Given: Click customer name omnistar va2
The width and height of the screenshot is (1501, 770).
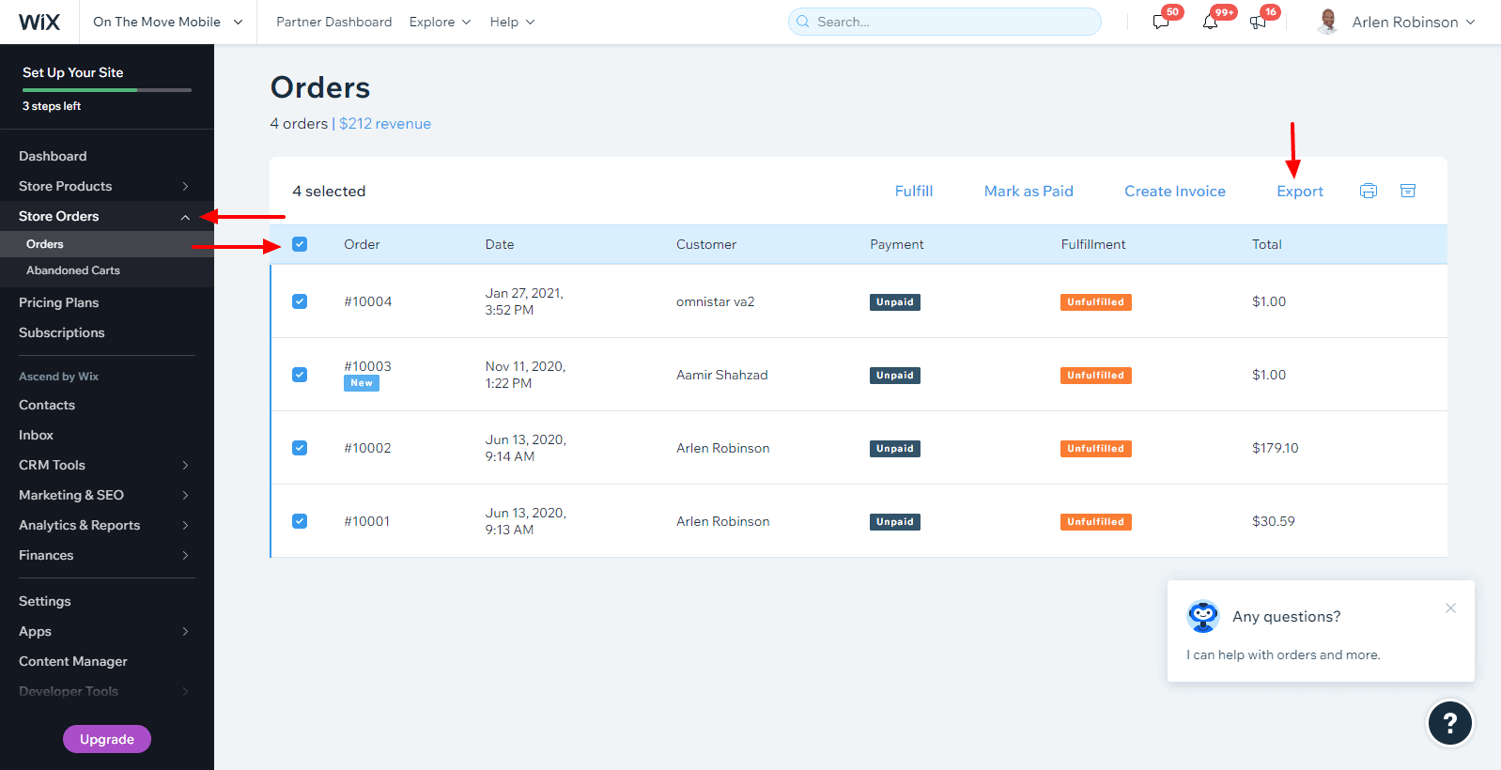Looking at the screenshot, I should click(716, 301).
